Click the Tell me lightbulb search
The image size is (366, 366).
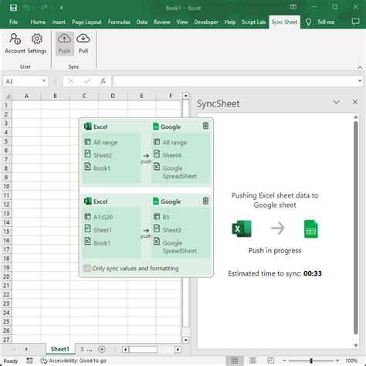click(320, 22)
